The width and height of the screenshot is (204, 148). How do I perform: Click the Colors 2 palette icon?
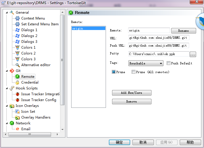pos(18,53)
